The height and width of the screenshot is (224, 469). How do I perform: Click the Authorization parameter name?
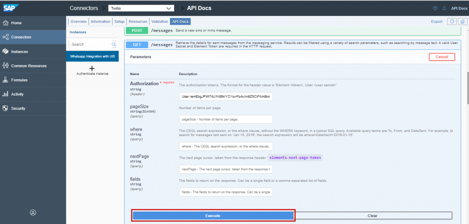(144, 84)
